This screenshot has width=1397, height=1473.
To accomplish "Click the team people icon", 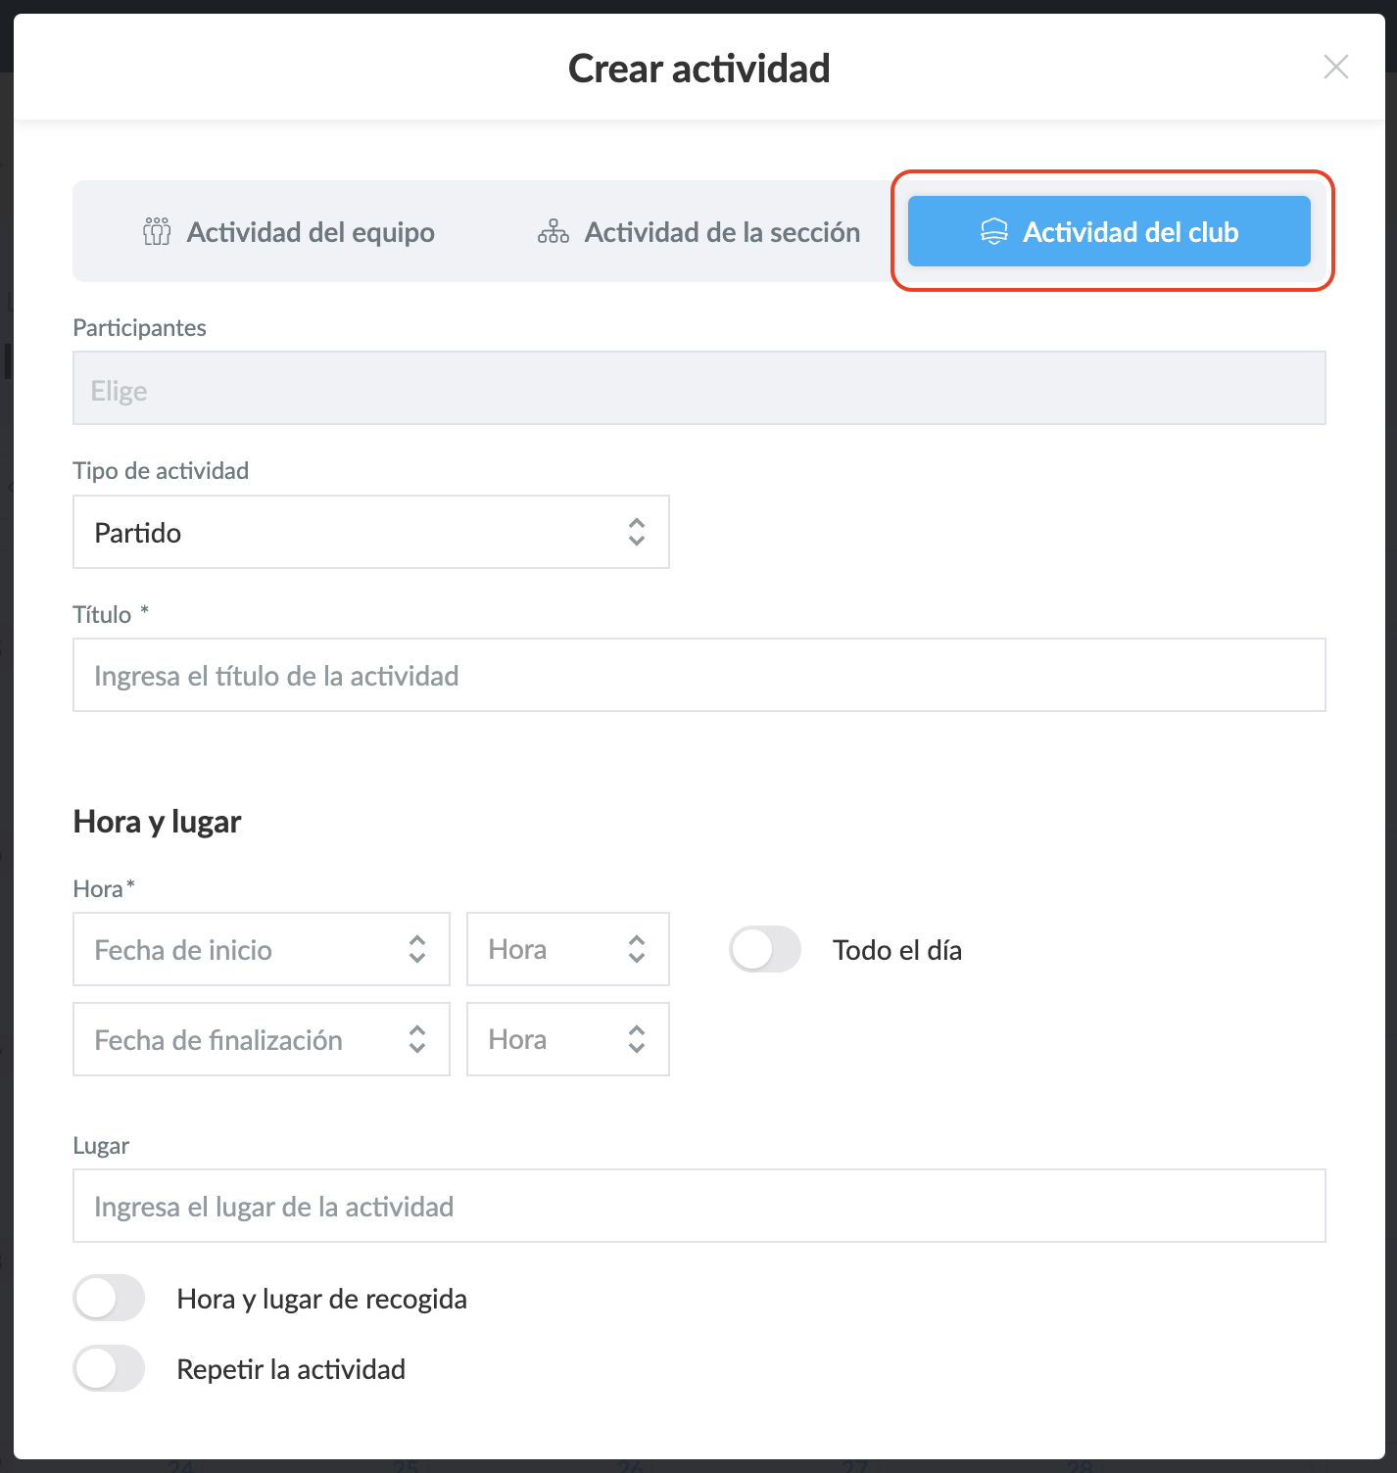I will (x=157, y=232).
